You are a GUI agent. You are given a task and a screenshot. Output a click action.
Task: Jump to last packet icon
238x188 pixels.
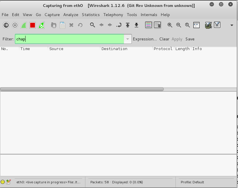tap(136, 25)
